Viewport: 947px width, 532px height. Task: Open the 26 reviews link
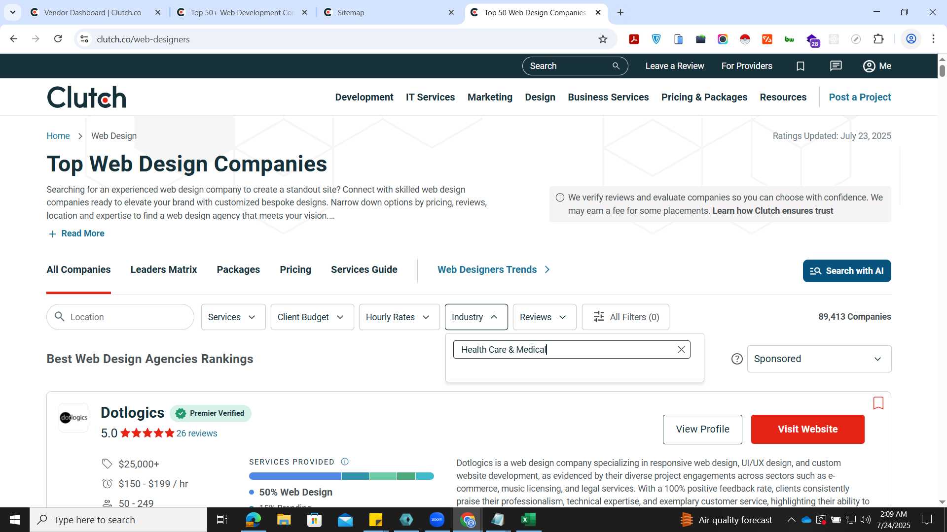coord(197,433)
